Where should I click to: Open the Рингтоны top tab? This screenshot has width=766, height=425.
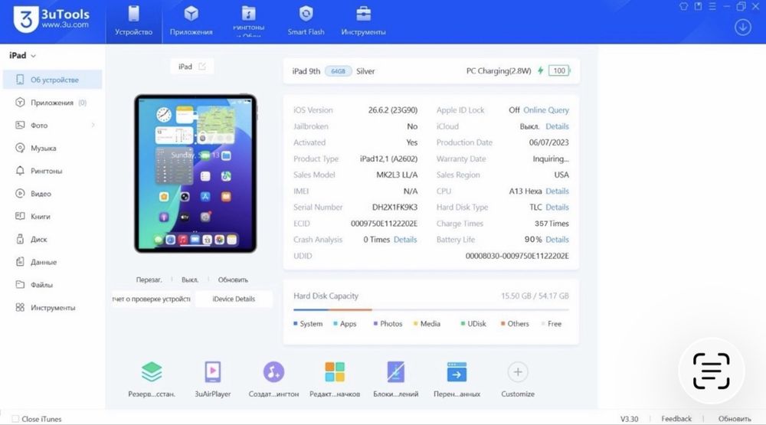coord(249,21)
